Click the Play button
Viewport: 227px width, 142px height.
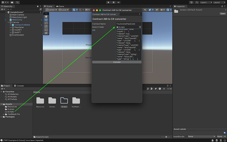(x=108, y=2)
